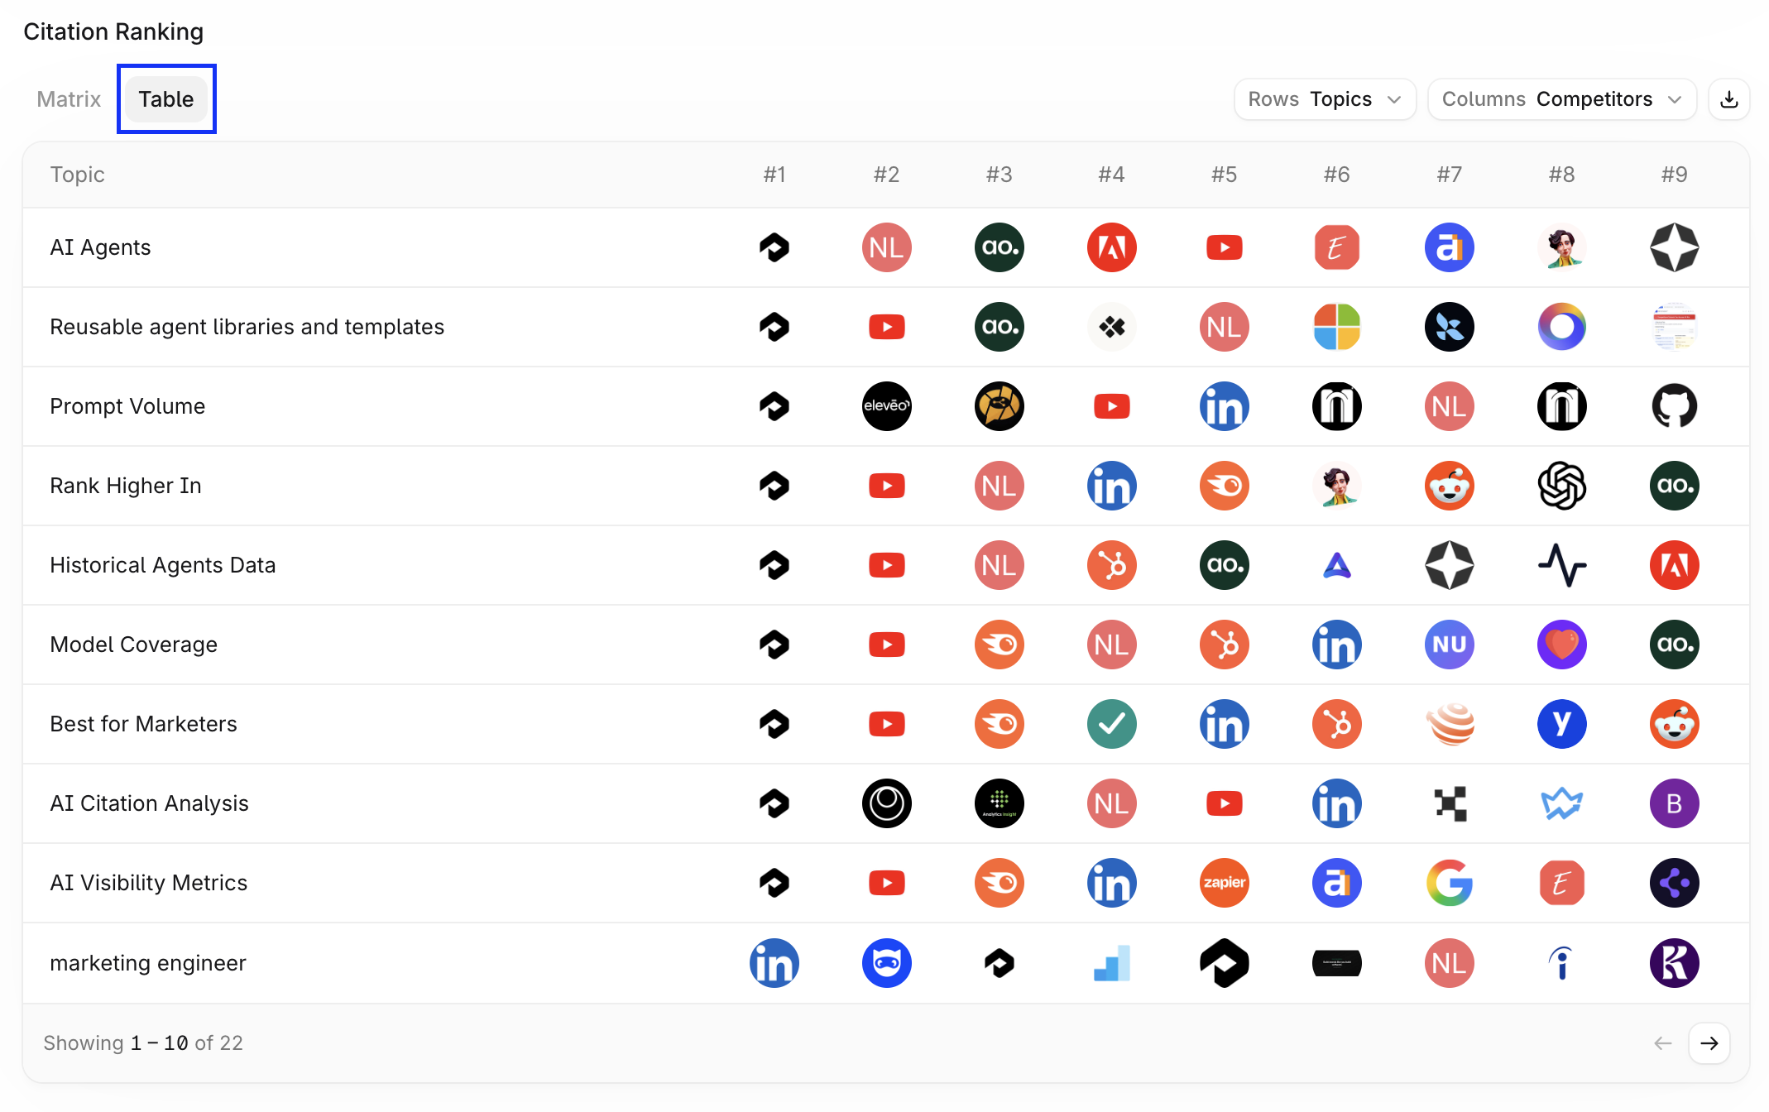Viewport: 1769px width, 1112px height.
Task: Click the Adobe icon in AI Agents row
Action: [x=1111, y=247]
